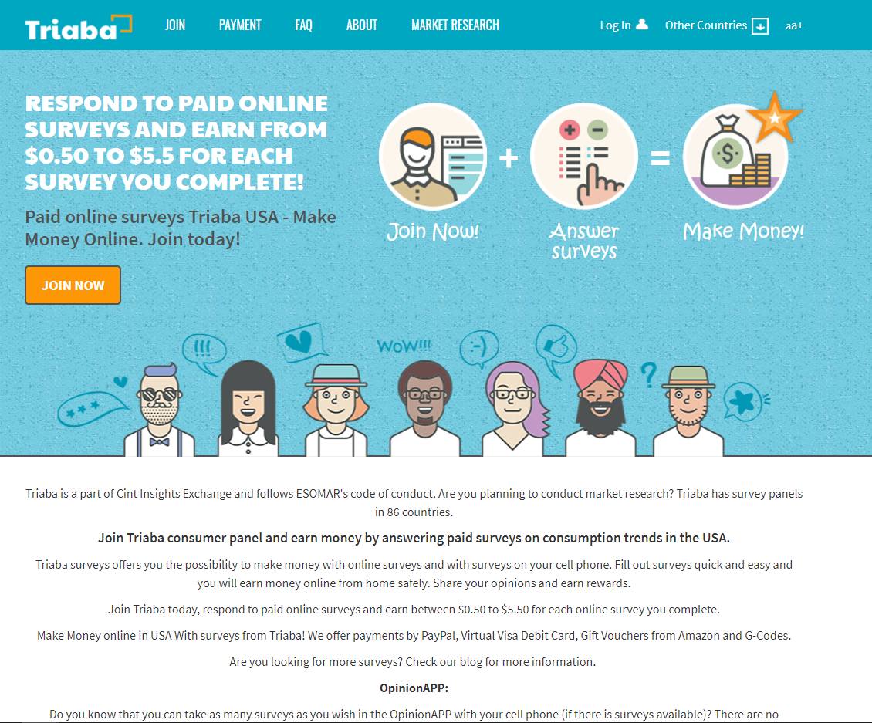
Task: Click the orange star badge
Action: pyautogui.click(x=774, y=117)
